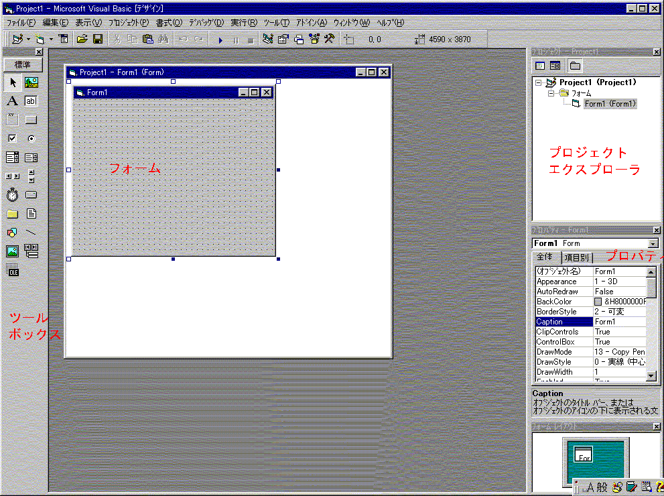664x496 pixels.
Task: Select the ComboBox control tool
Action: click(x=13, y=158)
